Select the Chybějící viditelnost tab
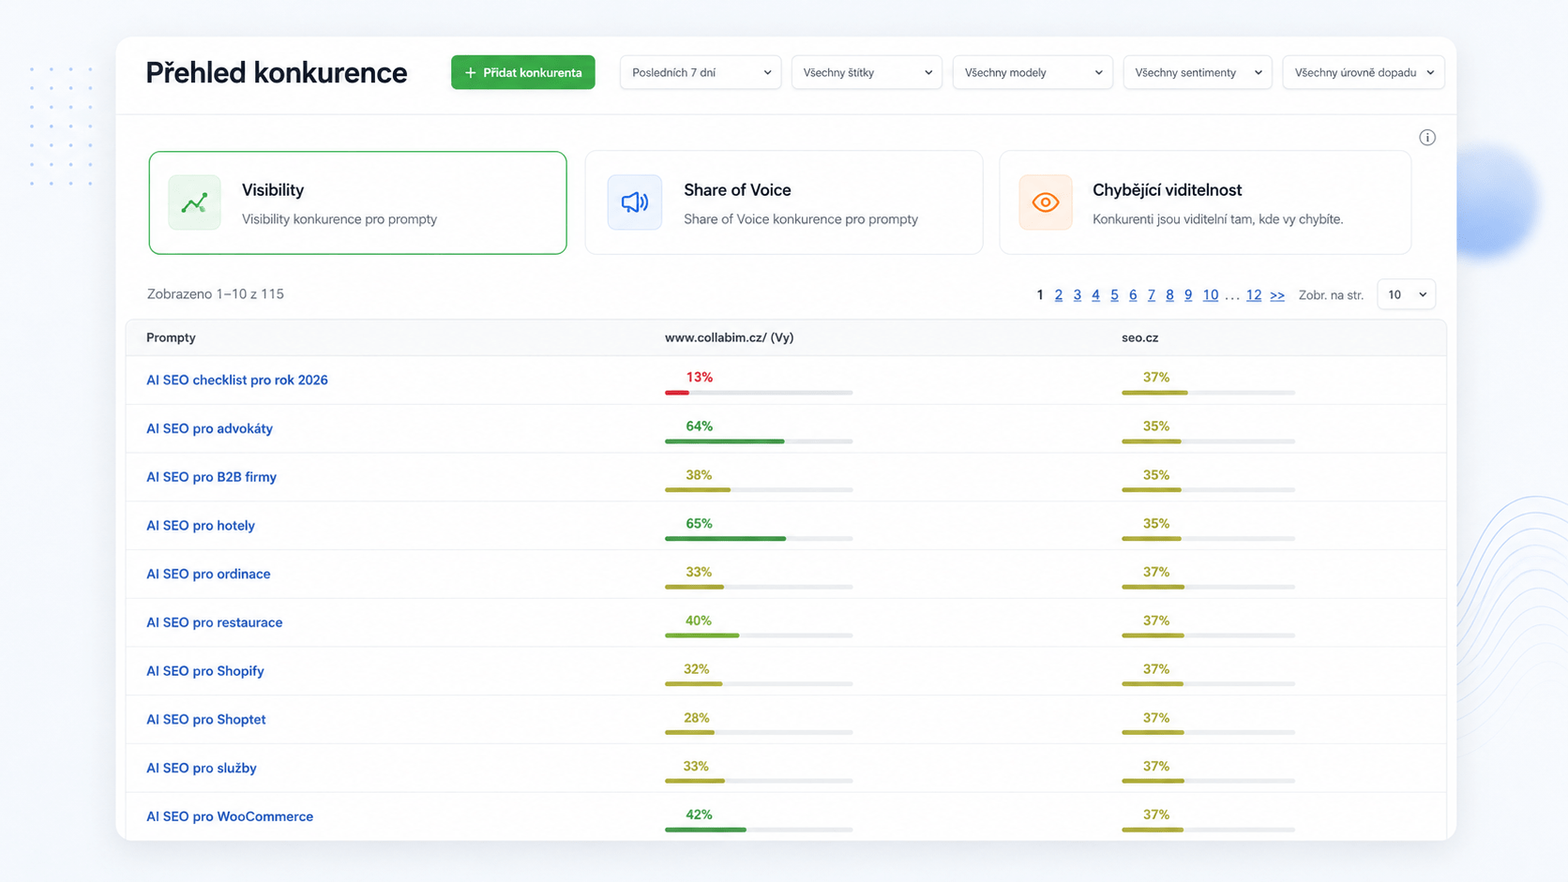Screen dimensions: 1568x882 [1205, 202]
